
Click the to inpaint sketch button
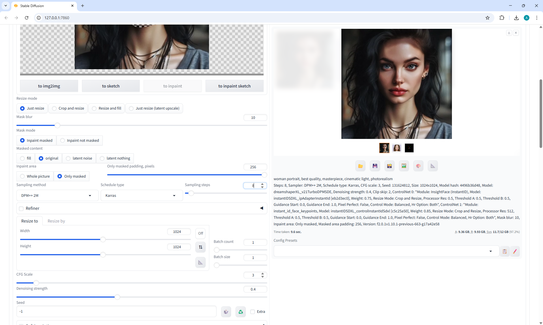[x=234, y=86]
